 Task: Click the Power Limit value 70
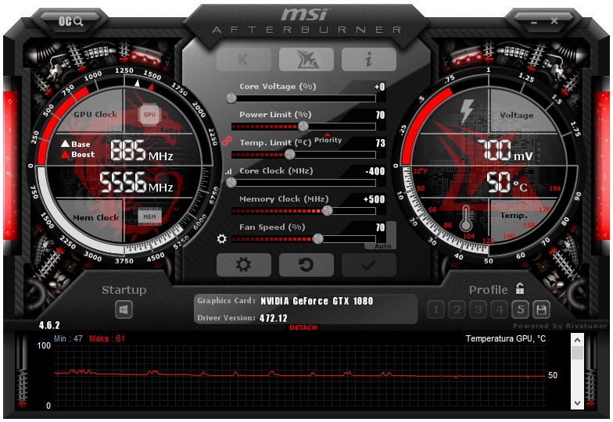[380, 115]
